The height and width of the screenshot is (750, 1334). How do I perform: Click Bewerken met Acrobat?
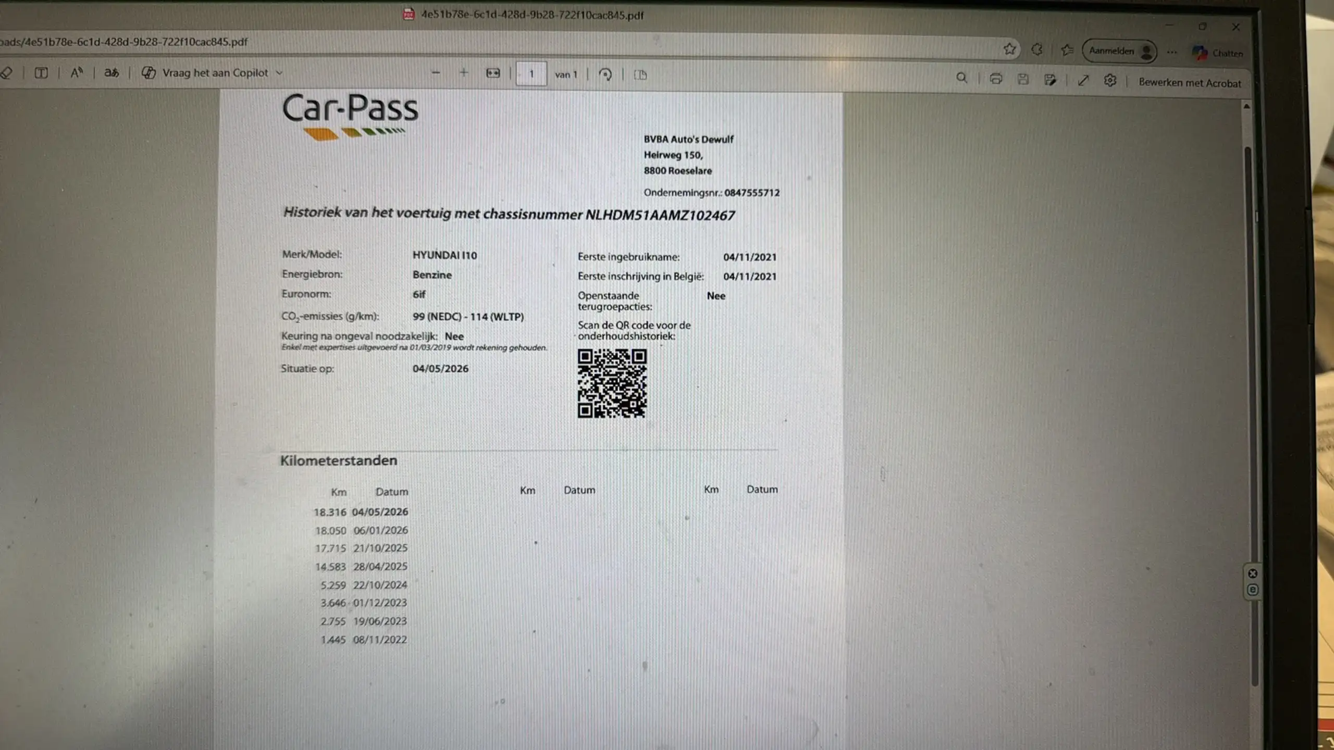coord(1190,83)
